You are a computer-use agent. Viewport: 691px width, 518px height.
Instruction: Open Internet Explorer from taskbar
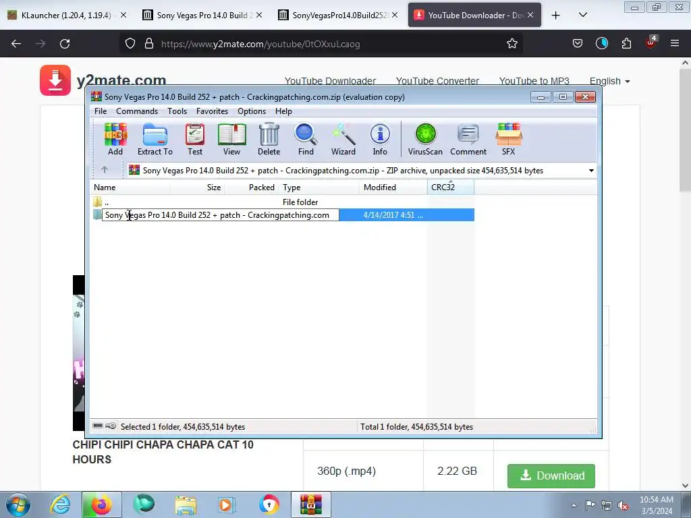[x=60, y=505]
